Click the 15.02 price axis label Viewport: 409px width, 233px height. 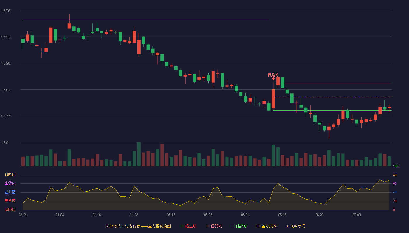click(x=6, y=90)
